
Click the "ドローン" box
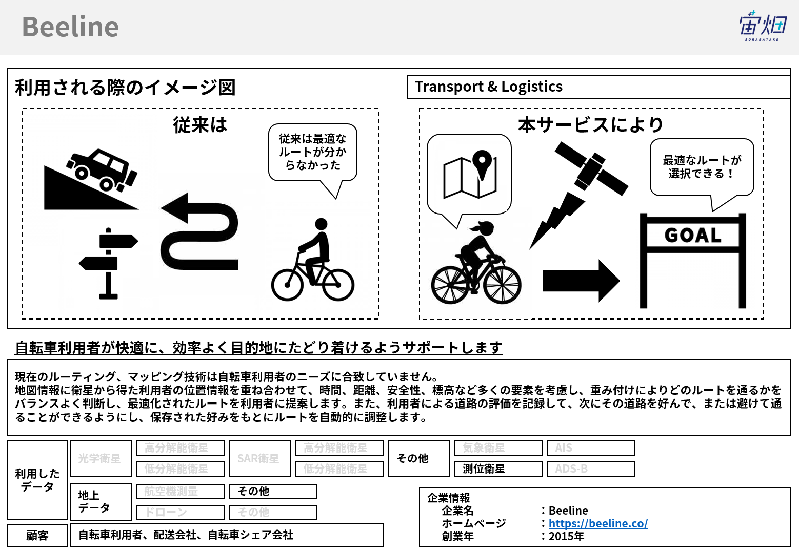tap(181, 513)
